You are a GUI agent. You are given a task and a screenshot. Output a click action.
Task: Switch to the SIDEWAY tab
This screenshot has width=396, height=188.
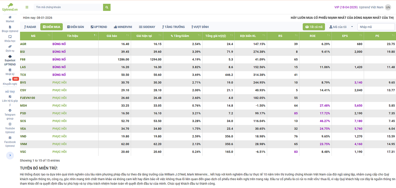point(147,27)
